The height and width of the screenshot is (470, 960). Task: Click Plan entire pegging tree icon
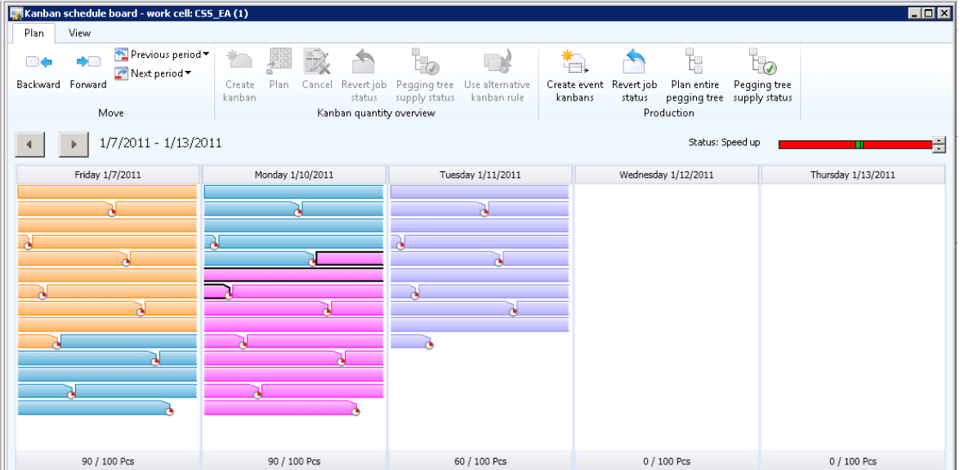click(694, 63)
